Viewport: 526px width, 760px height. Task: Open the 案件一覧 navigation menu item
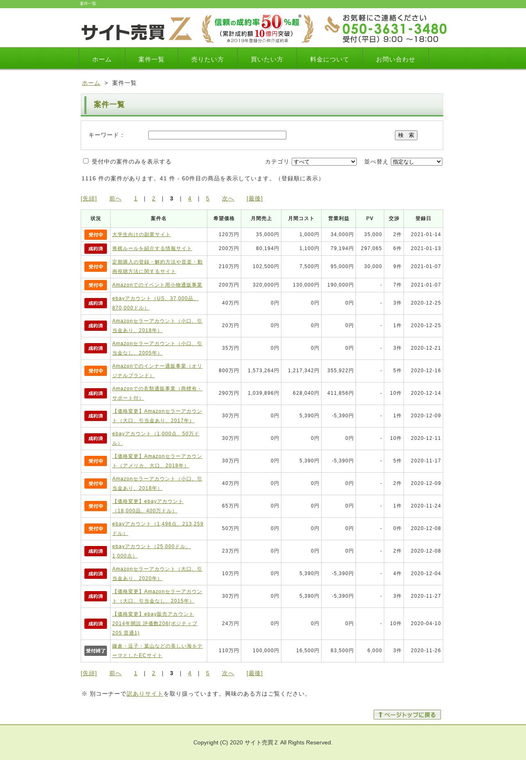coord(152,59)
